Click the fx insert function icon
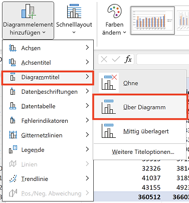The width and height of the screenshot is (189, 203). (128, 59)
